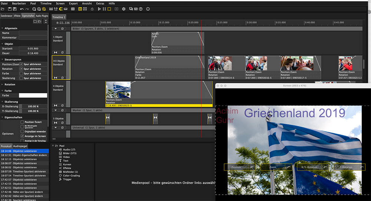The height and width of the screenshot is (201, 371).
Task: Toggle Position/Zoom Spur aktivieren checkbox
Action: [21, 64]
